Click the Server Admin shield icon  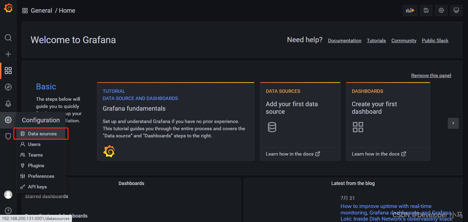pyautogui.click(x=8, y=136)
